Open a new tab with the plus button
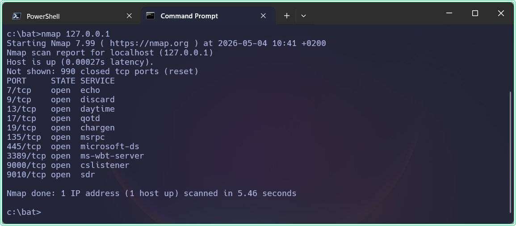The image size is (516, 226). tap(287, 16)
